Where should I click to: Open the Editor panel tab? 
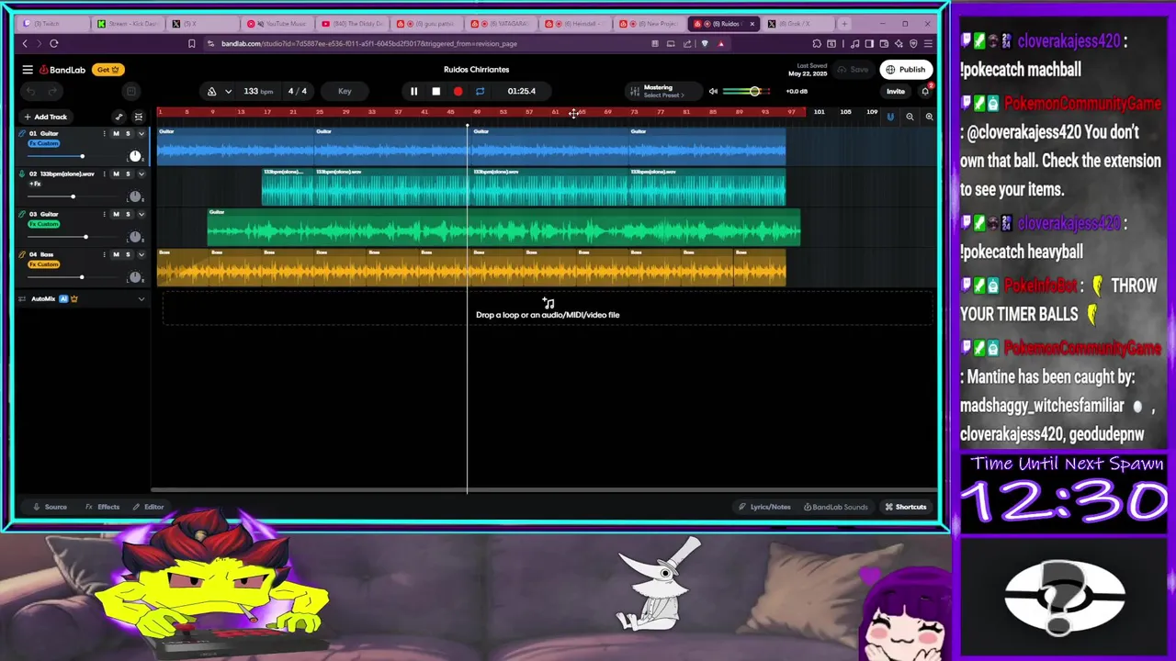tap(148, 507)
